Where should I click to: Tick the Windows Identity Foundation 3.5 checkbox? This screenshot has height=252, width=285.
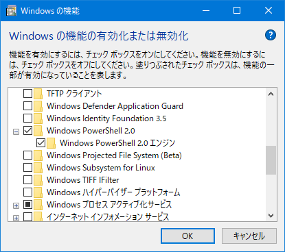click(x=27, y=118)
